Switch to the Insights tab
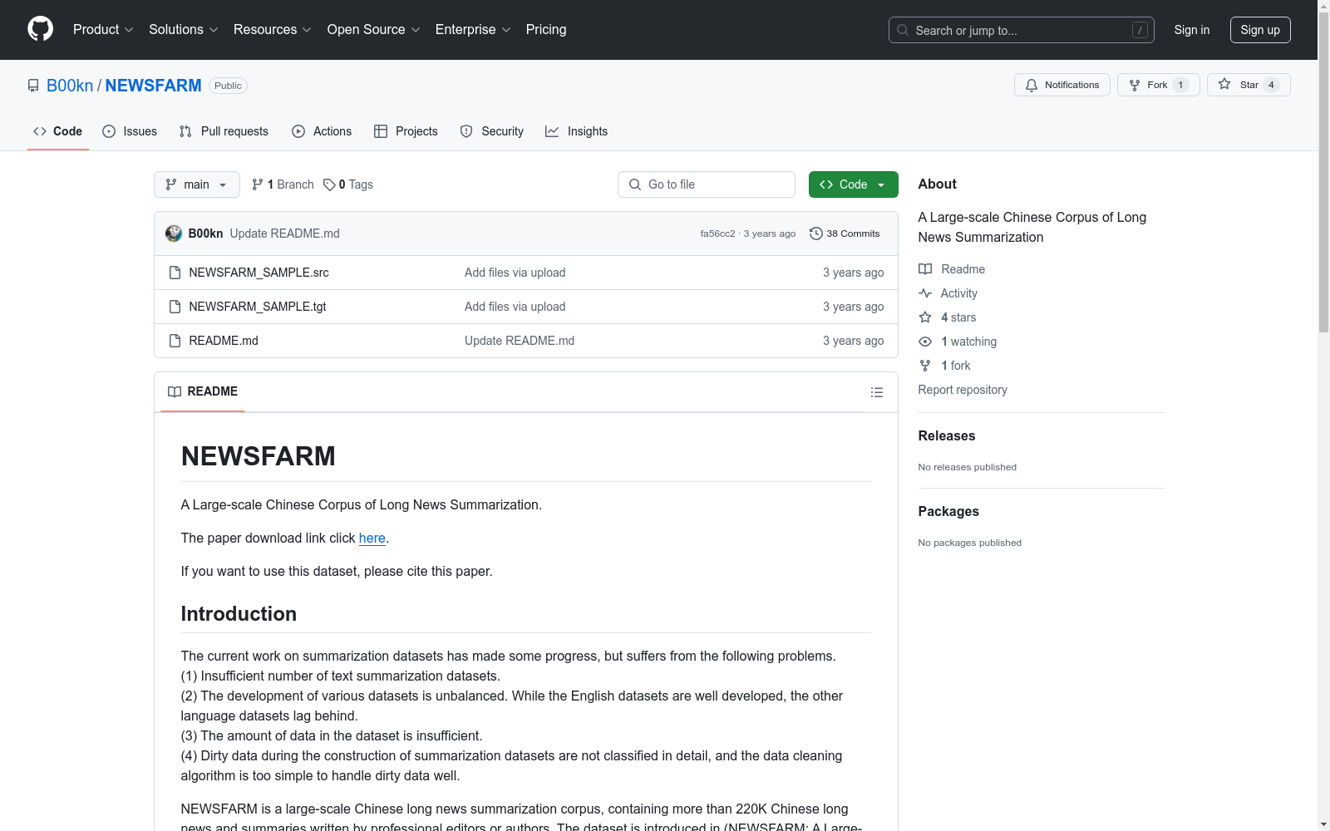This screenshot has width=1330, height=831. tap(576, 131)
